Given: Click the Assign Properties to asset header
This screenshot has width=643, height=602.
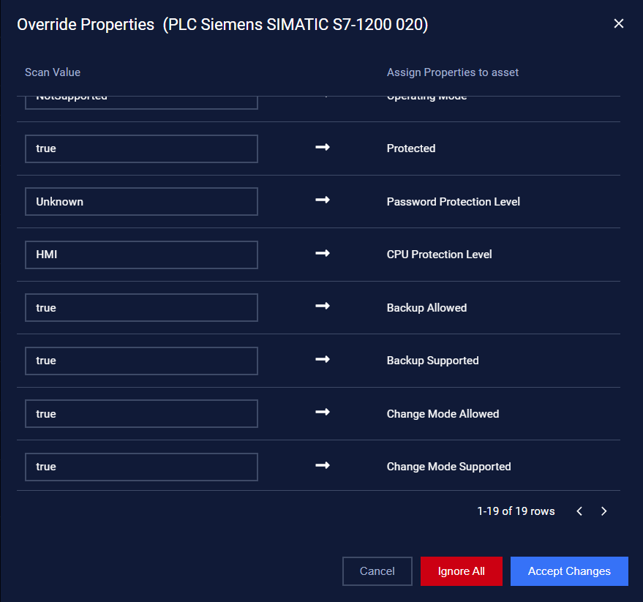Looking at the screenshot, I should [453, 72].
